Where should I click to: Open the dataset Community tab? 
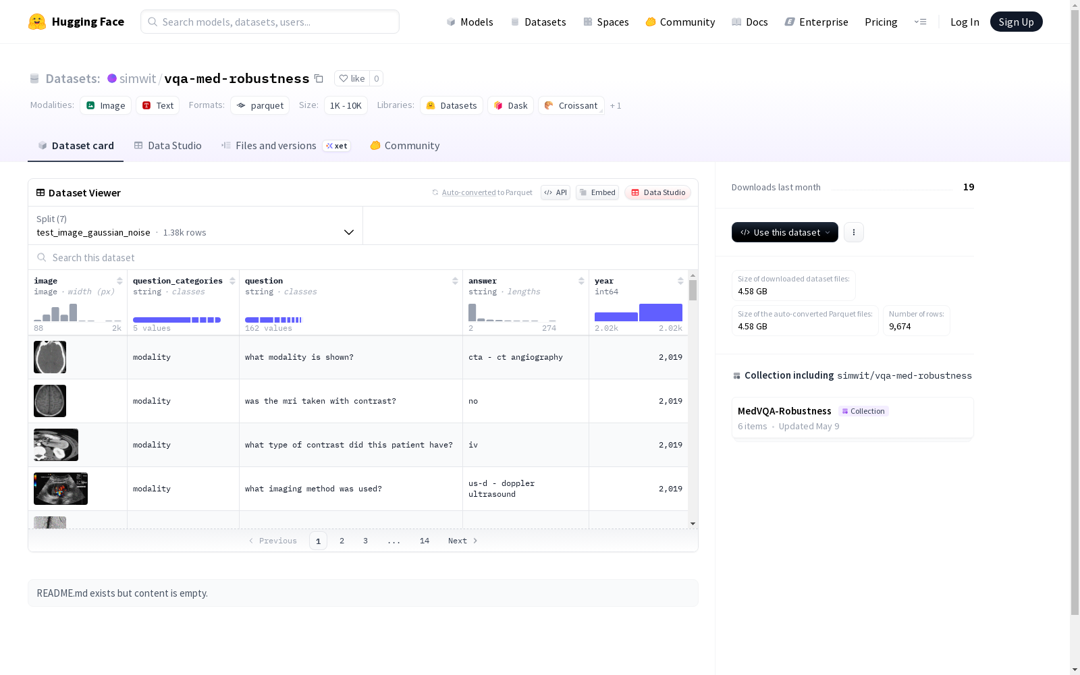pos(405,145)
